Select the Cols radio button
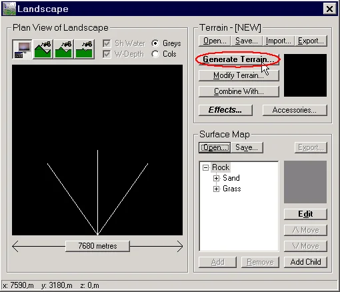The image size is (340, 292). click(155, 54)
